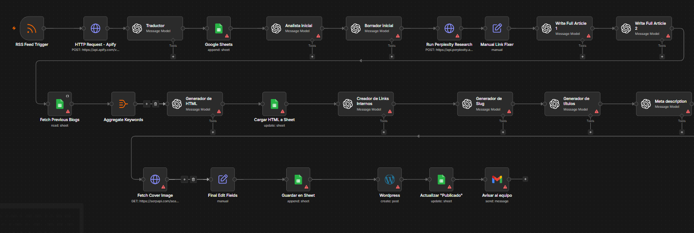Select the Aggregate Keywords node
The width and height of the screenshot is (694, 233).
[x=123, y=104]
